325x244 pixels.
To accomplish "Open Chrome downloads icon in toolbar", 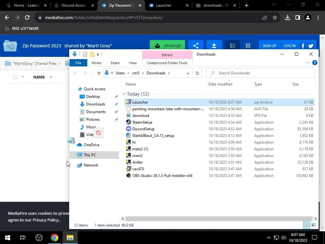I will click(288, 18).
